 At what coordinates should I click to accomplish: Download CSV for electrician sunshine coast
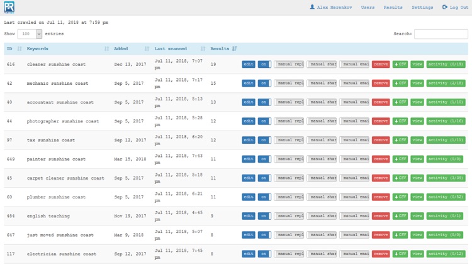[400, 254]
